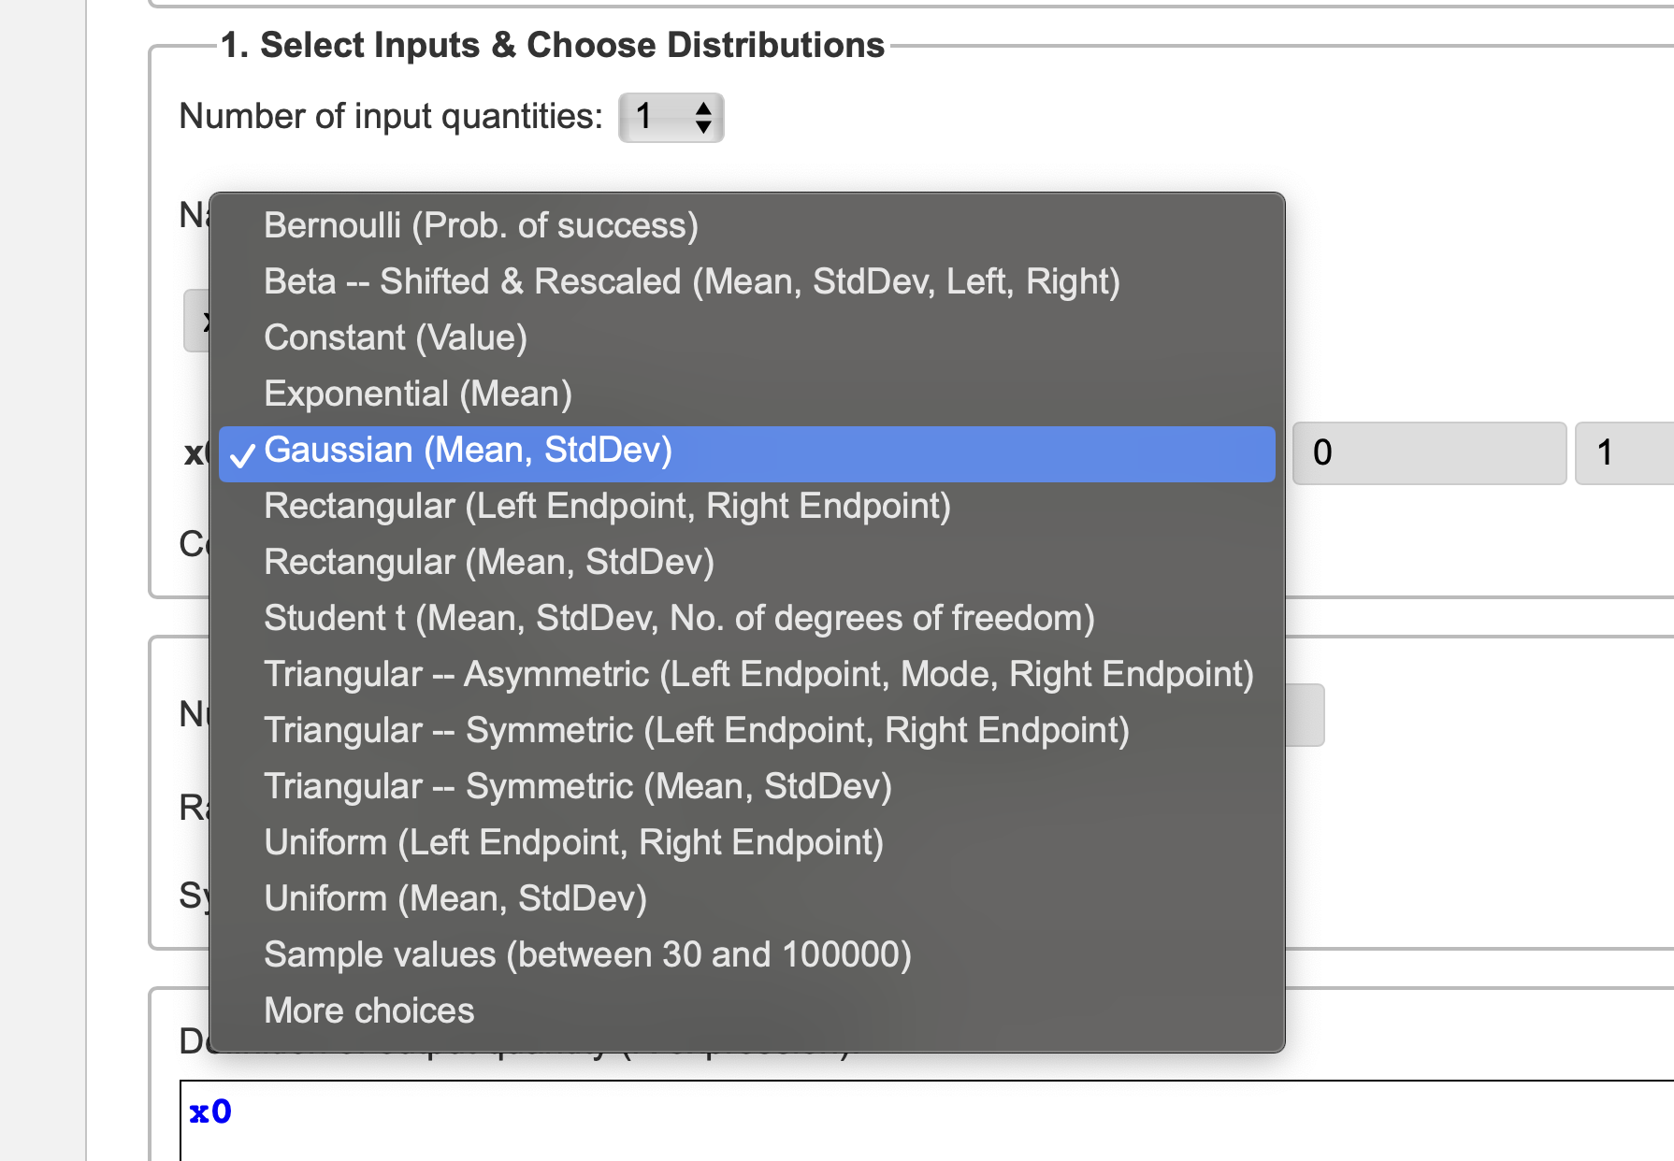Pick Uniform (Left Endpoint, Right Endpoint)
Image resolution: width=1674 pixels, height=1161 pixels.
pos(573,843)
